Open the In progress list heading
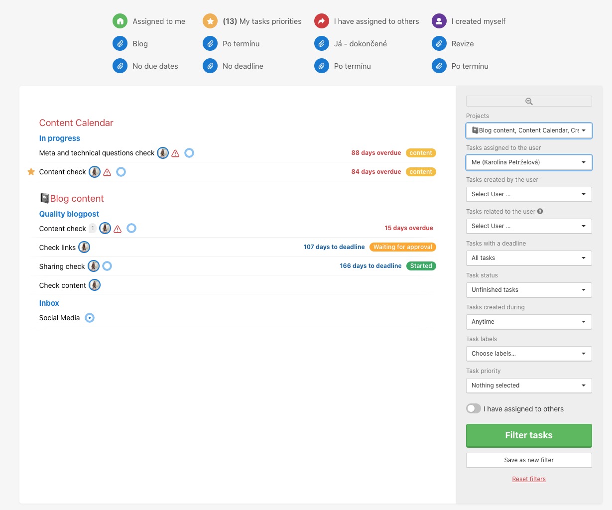The width and height of the screenshot is (612, 510). (x=60, y=138)
